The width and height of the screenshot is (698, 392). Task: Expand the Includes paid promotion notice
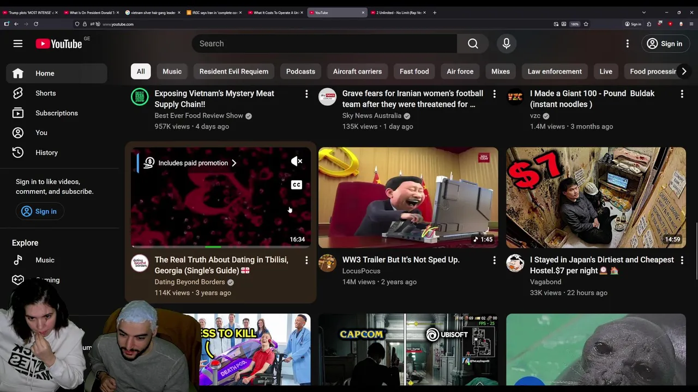[190, 163]
